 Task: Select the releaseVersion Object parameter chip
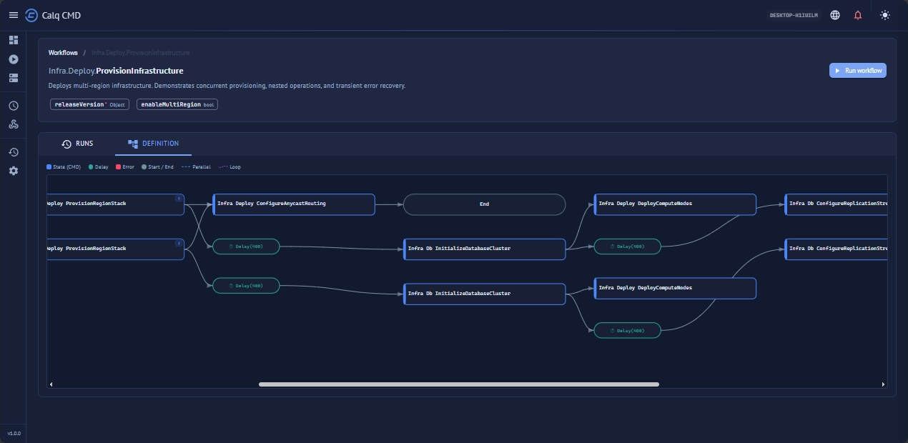90,104
